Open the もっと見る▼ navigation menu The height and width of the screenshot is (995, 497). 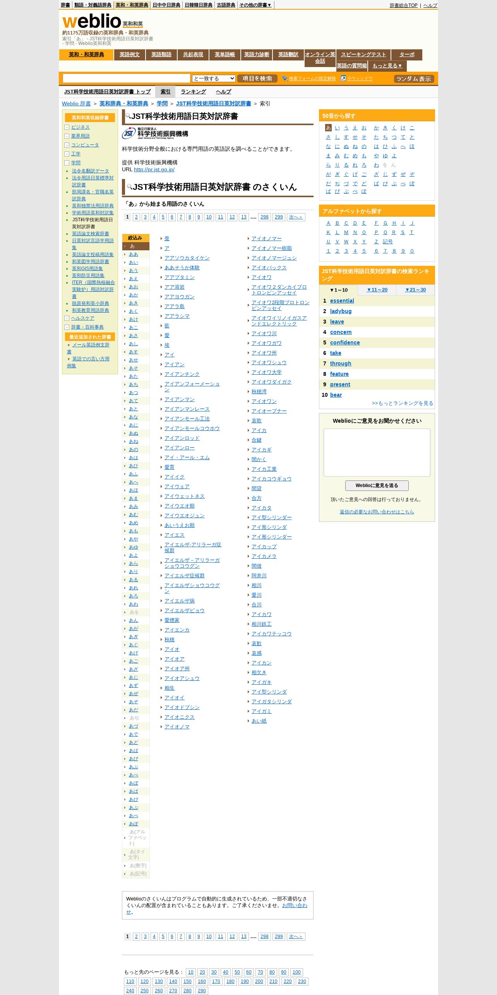click(x=387, y=66)
